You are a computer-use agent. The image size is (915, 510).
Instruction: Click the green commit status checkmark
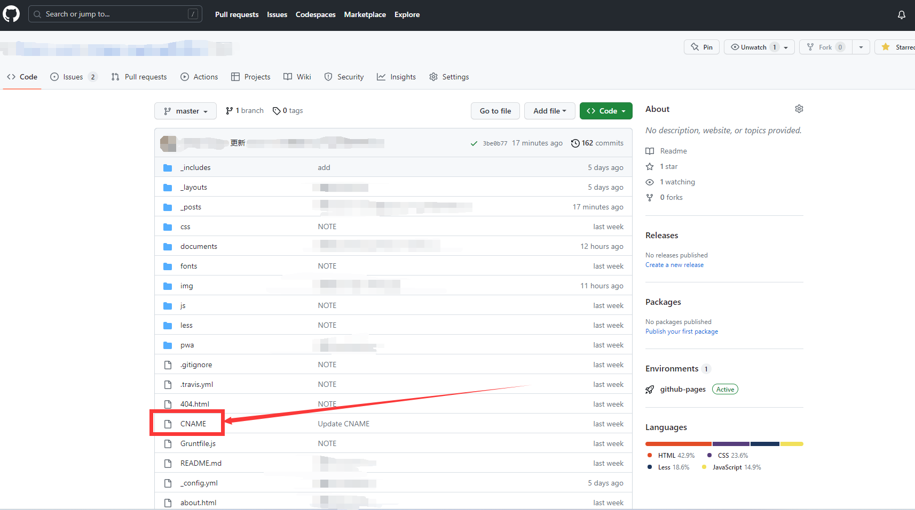point(474,143)
